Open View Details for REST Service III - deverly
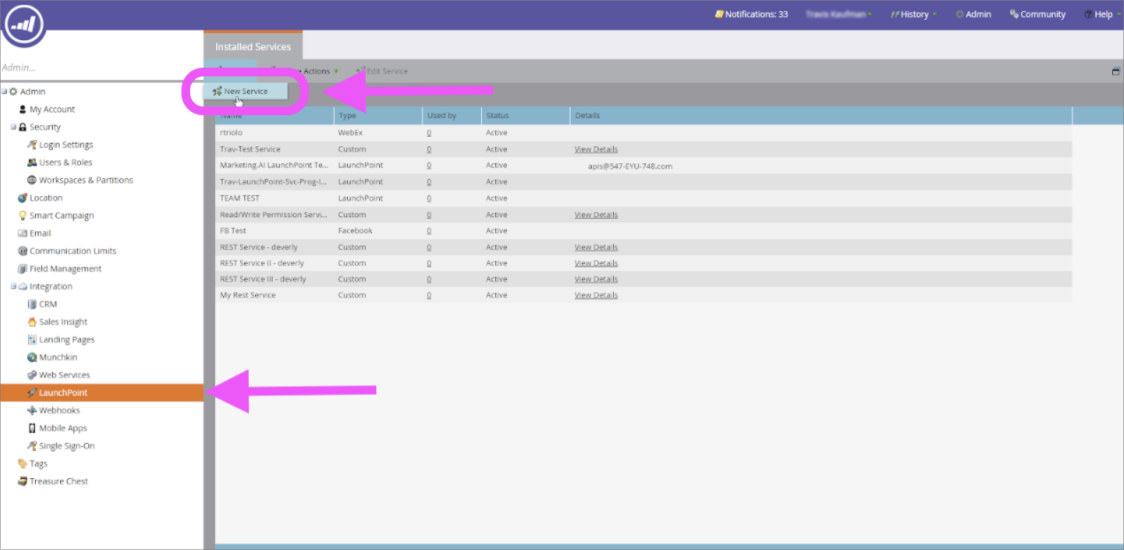The image size is (1124, 550). point(596,279)
